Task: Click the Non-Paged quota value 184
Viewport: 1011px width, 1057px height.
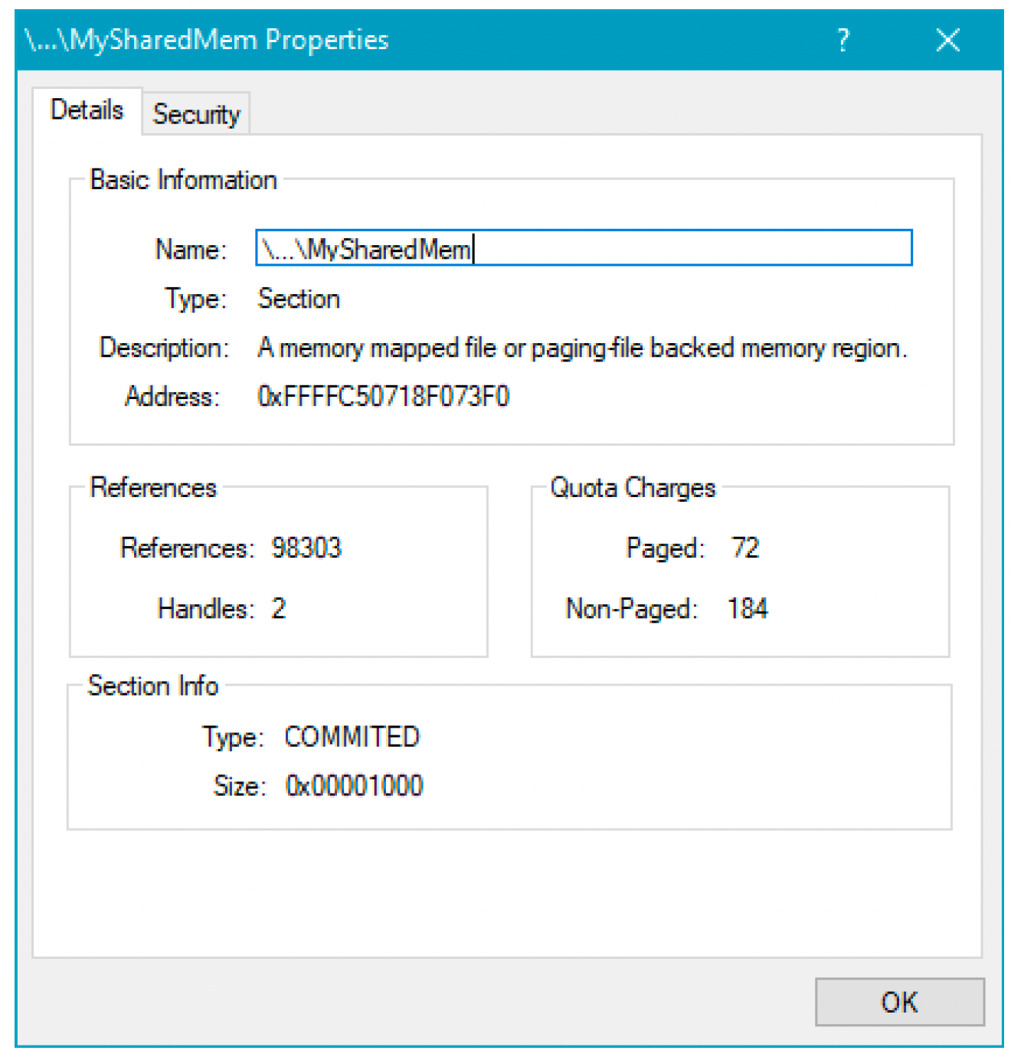Action: coord(748,609)
